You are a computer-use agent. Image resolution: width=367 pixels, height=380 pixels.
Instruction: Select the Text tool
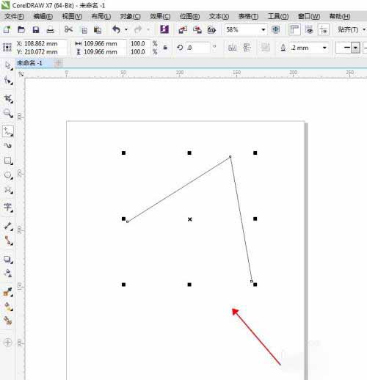pyautogui.click(x=8, y=207)
